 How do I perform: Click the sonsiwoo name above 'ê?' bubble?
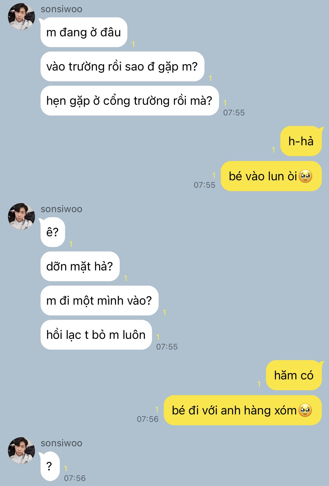click(x=61, y=209)
